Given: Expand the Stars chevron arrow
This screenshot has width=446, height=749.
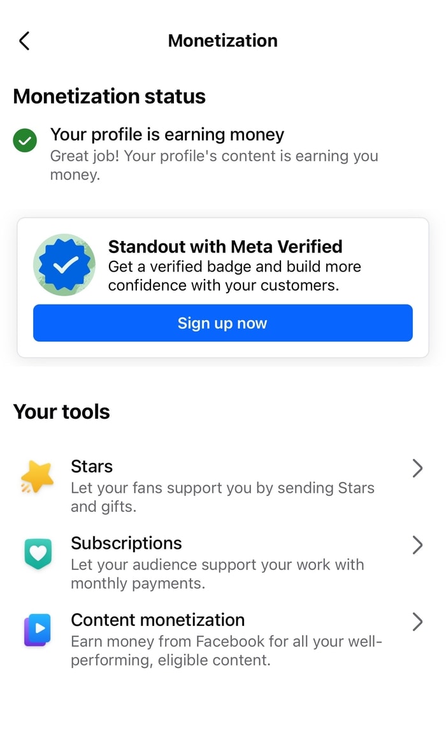Looking at the screenshot, I should click(417, 469).
